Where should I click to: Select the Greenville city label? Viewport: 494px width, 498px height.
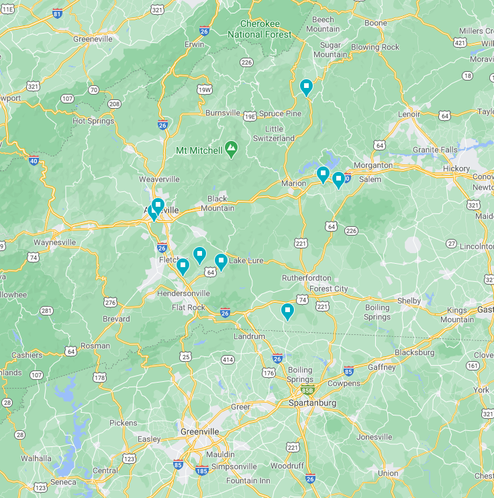click(x=200, y=432)
